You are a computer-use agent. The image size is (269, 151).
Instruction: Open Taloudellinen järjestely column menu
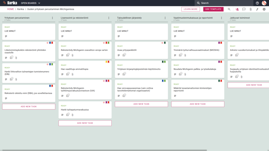click(x=165, y=18)
